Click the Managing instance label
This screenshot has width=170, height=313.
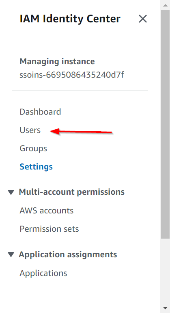[x=57, y=61]
